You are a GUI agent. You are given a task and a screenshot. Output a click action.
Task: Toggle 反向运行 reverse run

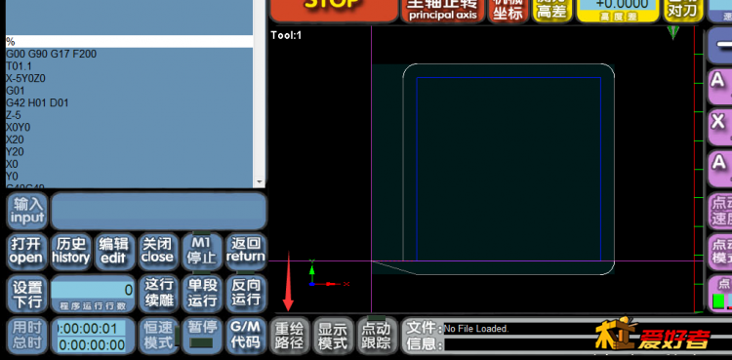(x=246, y=293)
